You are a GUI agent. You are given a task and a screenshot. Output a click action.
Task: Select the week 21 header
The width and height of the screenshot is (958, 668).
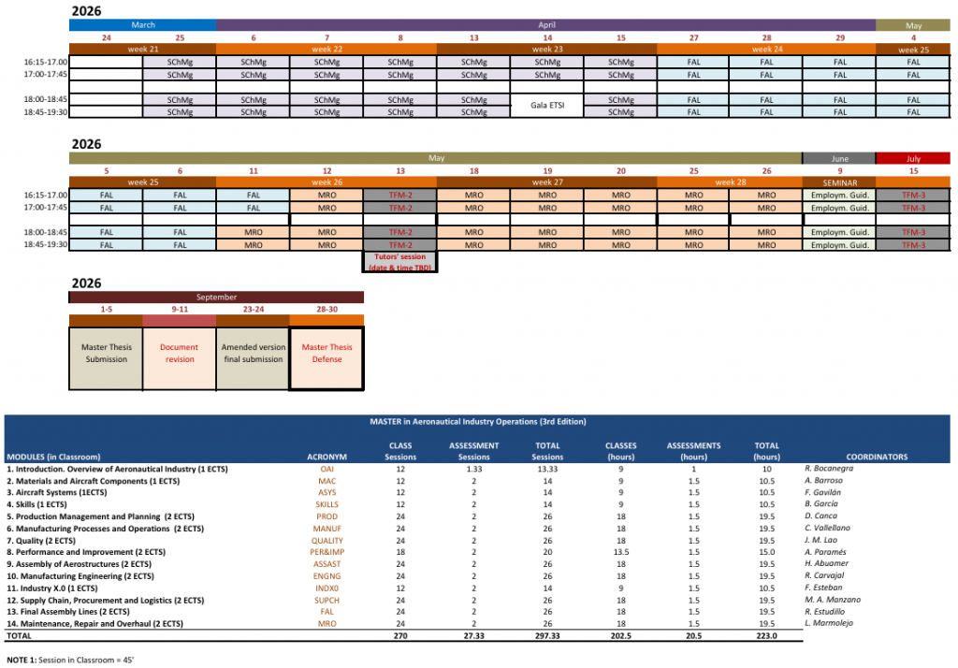tap(142, 49)
